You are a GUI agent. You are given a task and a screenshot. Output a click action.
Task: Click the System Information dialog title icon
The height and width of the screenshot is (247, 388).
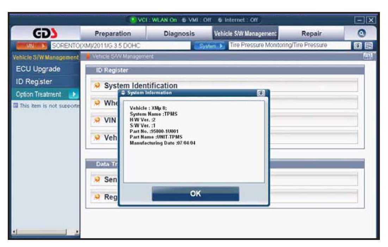(x=123, y=93)
